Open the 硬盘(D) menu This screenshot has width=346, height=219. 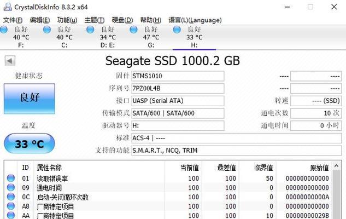click(122, 20)
